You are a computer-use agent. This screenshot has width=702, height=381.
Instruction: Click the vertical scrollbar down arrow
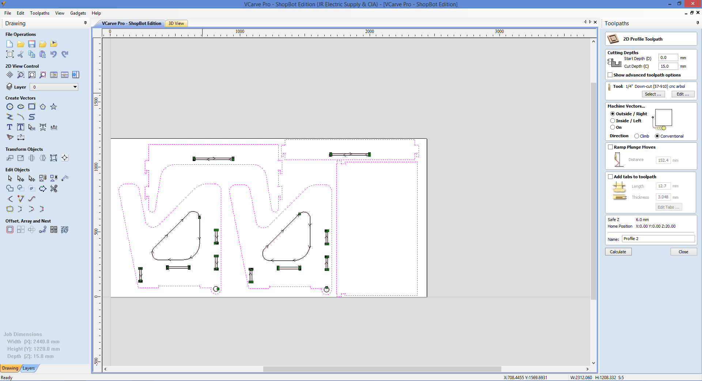(593, 363)
